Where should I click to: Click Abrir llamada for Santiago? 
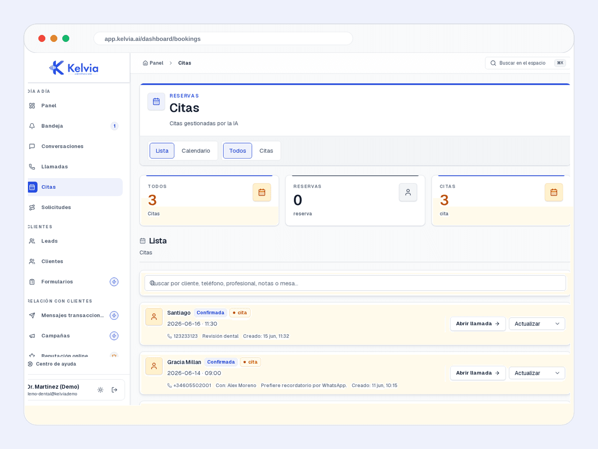tap(478, 324)
